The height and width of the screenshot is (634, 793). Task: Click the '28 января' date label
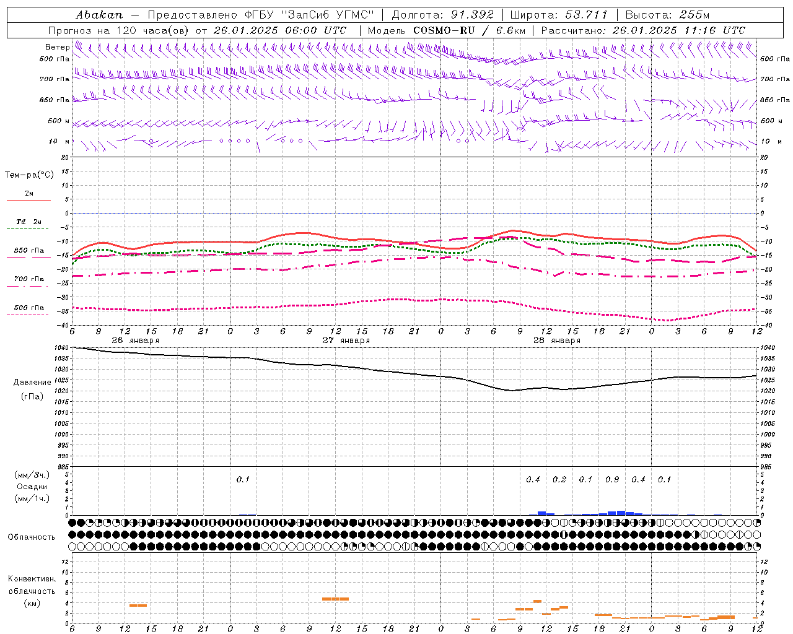(x=556, y=341)
